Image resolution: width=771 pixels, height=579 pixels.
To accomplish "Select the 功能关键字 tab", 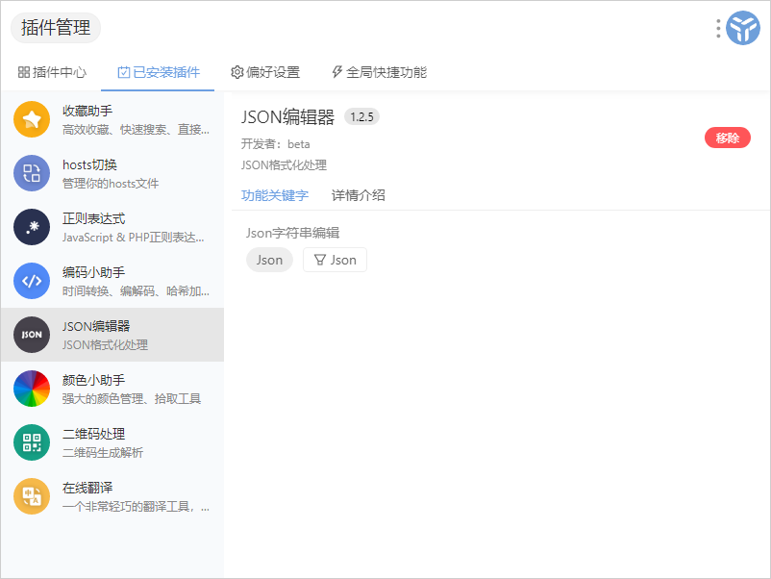I will pos(275,195).
